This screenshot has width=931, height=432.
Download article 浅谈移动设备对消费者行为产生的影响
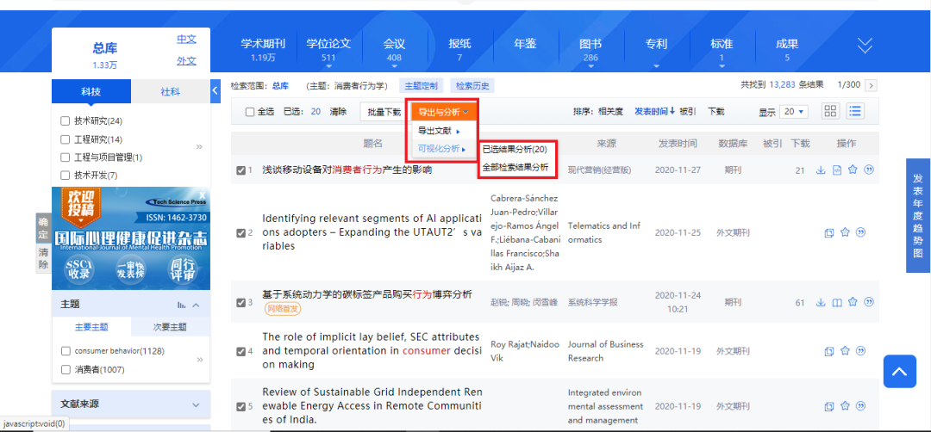tap(821, 170)
